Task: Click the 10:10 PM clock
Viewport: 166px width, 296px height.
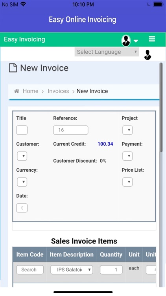Action: coord(83,4)
